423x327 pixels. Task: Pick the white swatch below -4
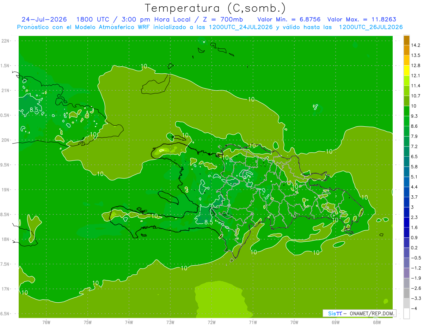(x=406, y=314)
